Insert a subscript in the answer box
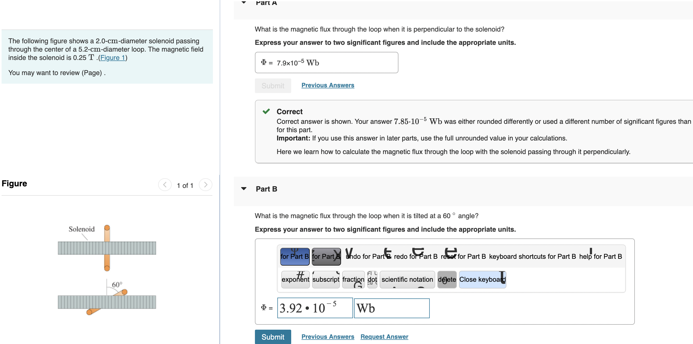This screenshot has height=344, width=693. [326, 279]
